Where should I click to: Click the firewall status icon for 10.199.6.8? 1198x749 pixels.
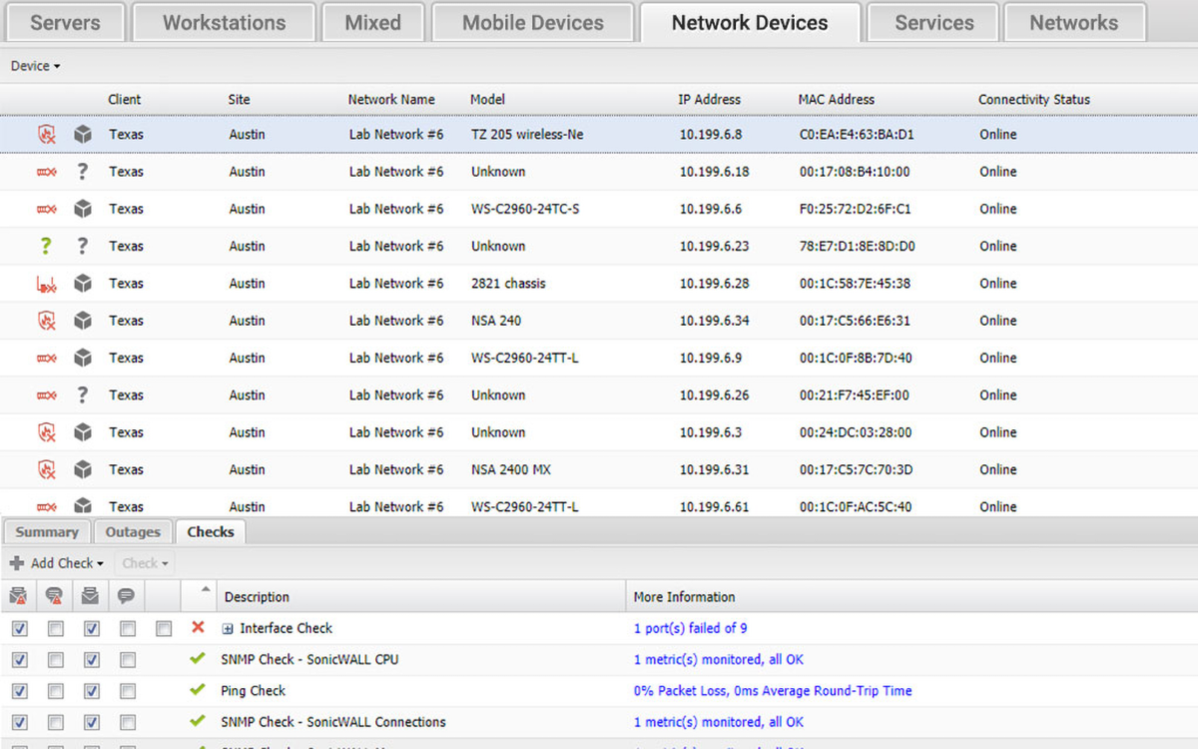pos(46,134)
